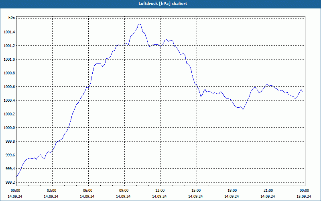This screenshot has height=201, width=321.
Task: Select the 999,4 y-axis label
Action: click(10, 169)
